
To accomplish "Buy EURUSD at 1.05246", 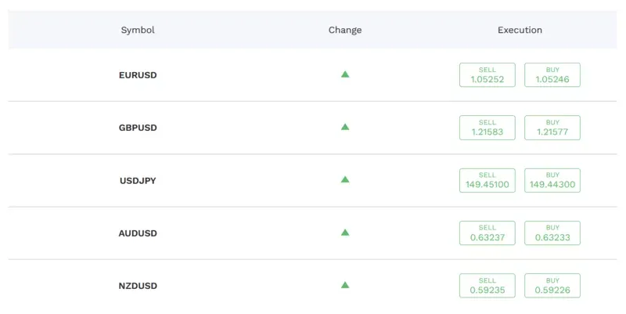I will [x=552, y=74].
